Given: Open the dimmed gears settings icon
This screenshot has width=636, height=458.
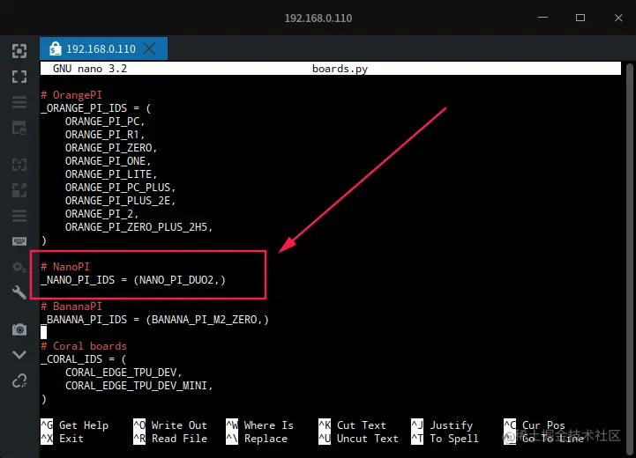Looking at the screenshot, I should [19, 267].
